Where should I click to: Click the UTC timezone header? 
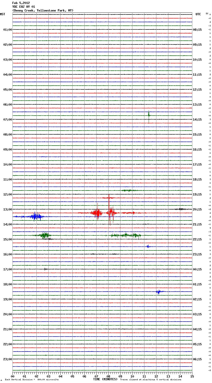click(x=198, y=14)
